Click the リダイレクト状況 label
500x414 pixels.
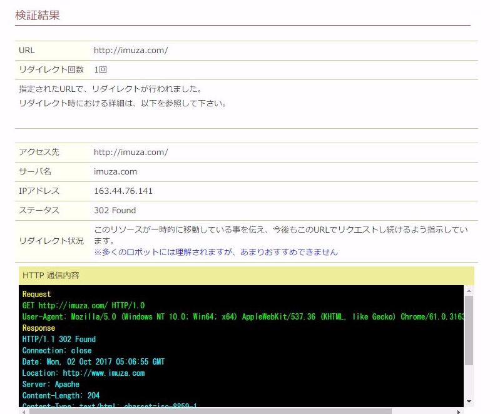pyautogui.click(x=51, y=241)
